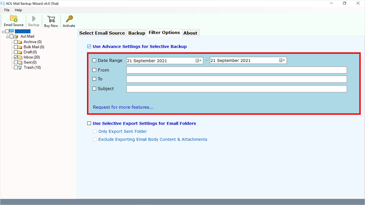Select the Archive (0) folder label
Screen dimensions: 365x205
pyautogui.click(x=33, y=42)
